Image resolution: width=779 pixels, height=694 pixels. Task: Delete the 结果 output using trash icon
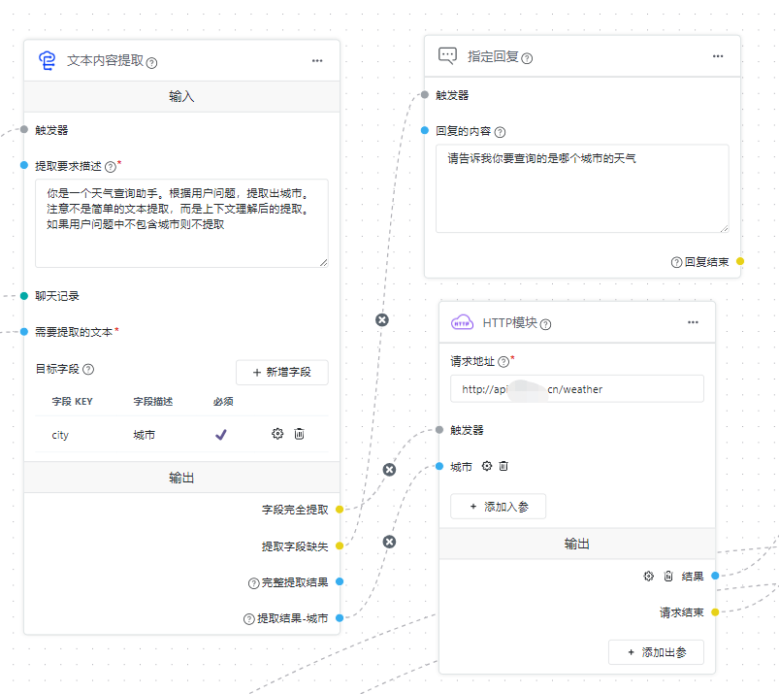point(668,576)
